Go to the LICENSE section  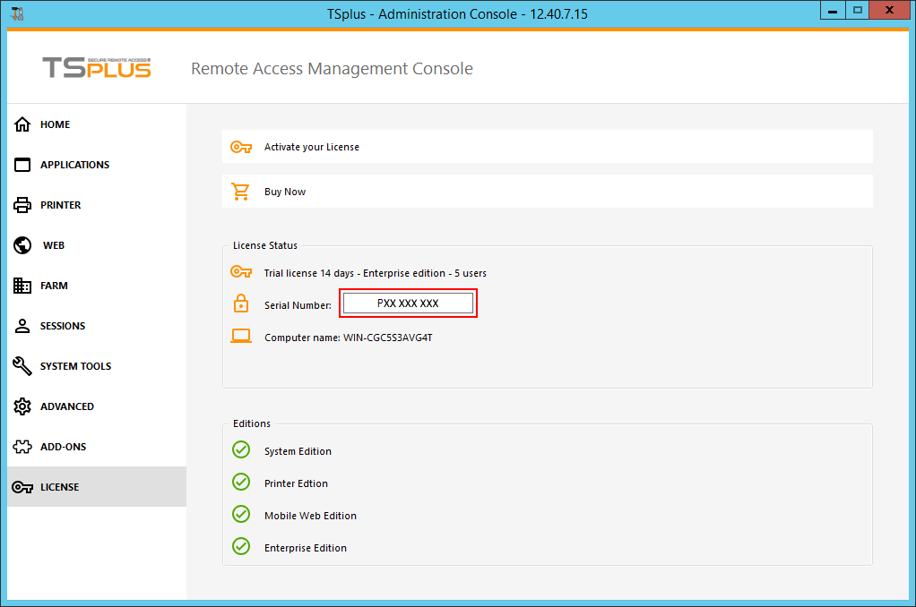[x=59, y=487]
